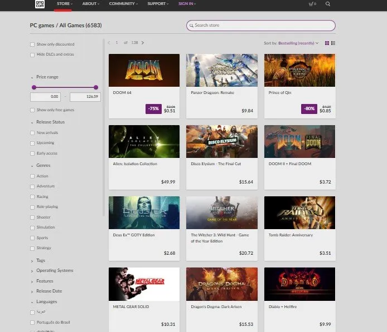This screenshot has width=387, height=332.
Task: Check the Action genre
Action: click(x=32, y=176)
